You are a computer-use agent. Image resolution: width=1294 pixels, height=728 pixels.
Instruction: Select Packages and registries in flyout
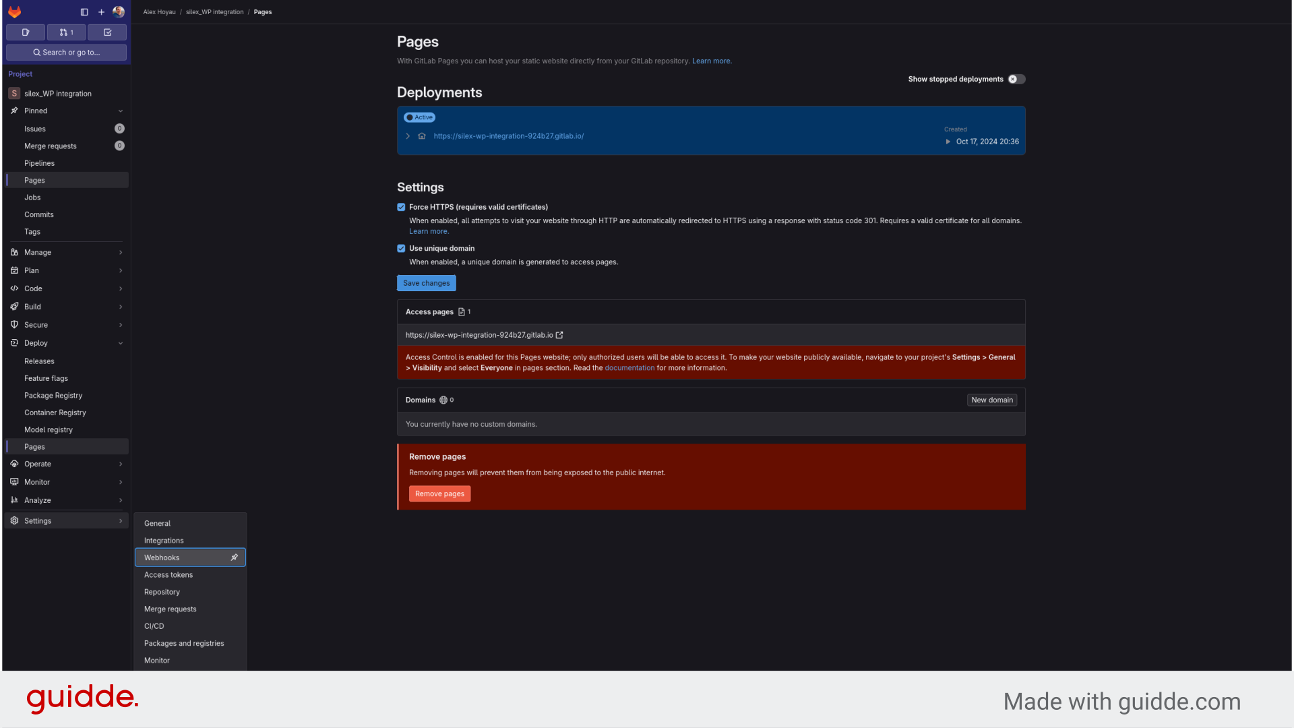point(190,644)
